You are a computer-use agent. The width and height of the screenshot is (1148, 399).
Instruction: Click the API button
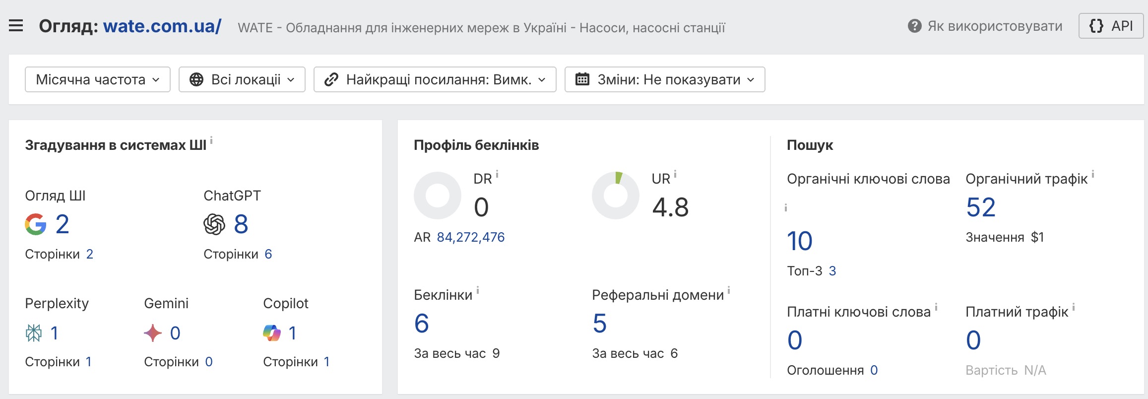tap(1111, 26)
